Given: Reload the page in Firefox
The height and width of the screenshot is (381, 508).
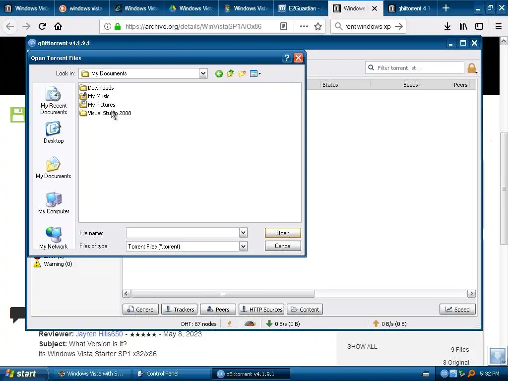Looking at the screenshot, I should pos(42,26).
